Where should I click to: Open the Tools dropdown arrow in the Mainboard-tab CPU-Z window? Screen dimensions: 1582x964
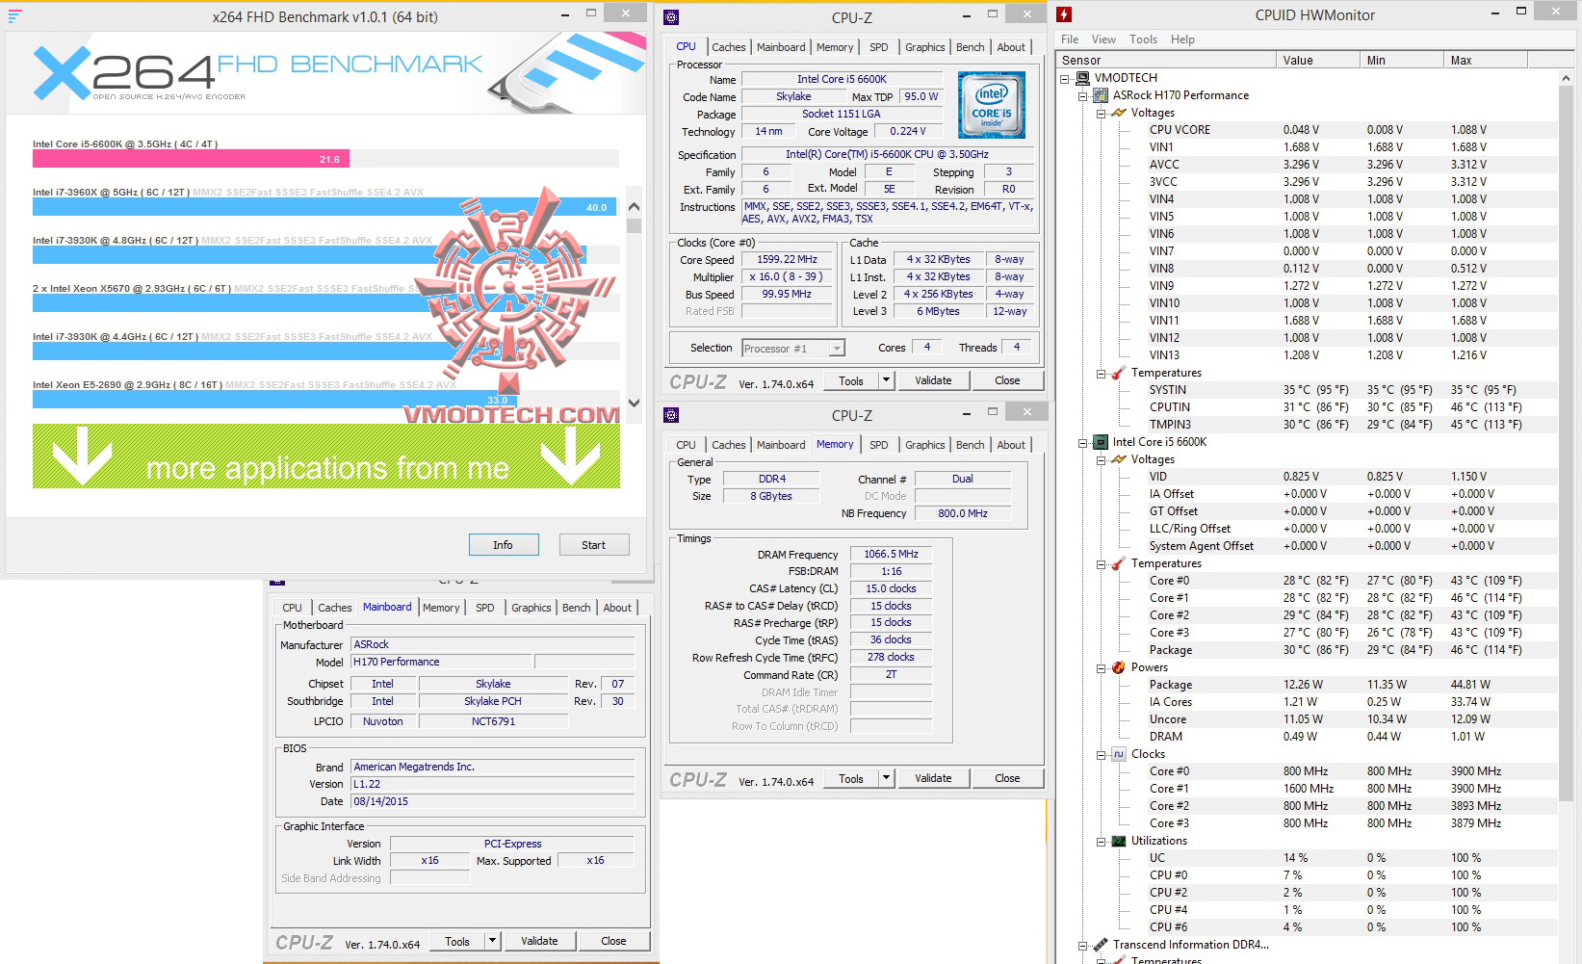pyautogui.click(x=493, y=941)
